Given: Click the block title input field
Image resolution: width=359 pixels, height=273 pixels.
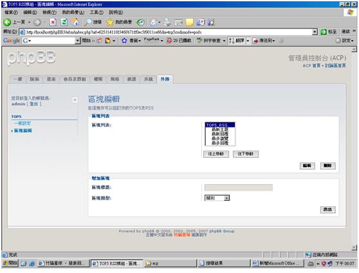Looking at the screenshot, I should tap(238, 187).
